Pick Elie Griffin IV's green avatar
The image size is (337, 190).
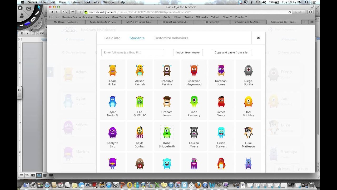(140, 101)
